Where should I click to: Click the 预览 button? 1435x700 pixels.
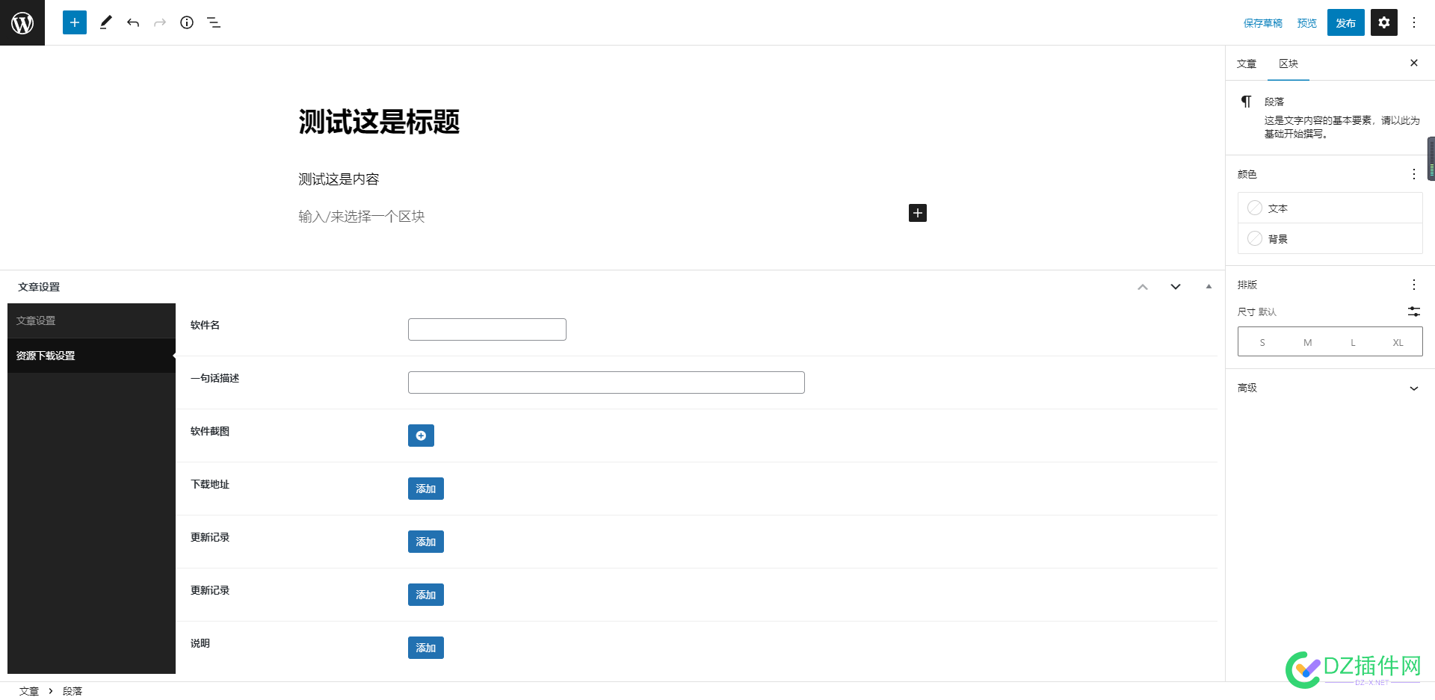(1307, 23)
